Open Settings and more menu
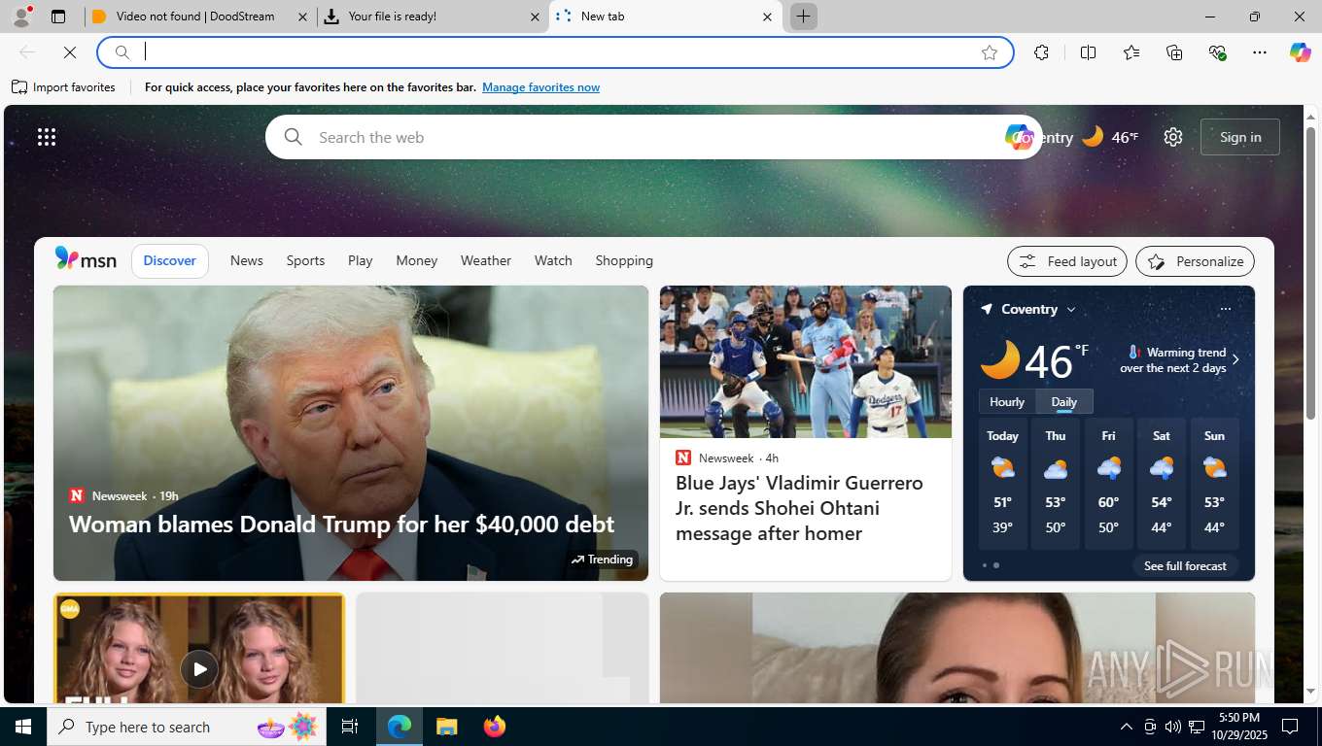Image resolution: width=1322 pixels, height=746 pixels. pyautogui.click(x=1260, y=52)
